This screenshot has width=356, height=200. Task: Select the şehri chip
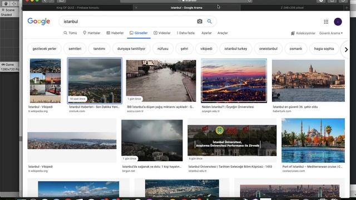[184, 49]
